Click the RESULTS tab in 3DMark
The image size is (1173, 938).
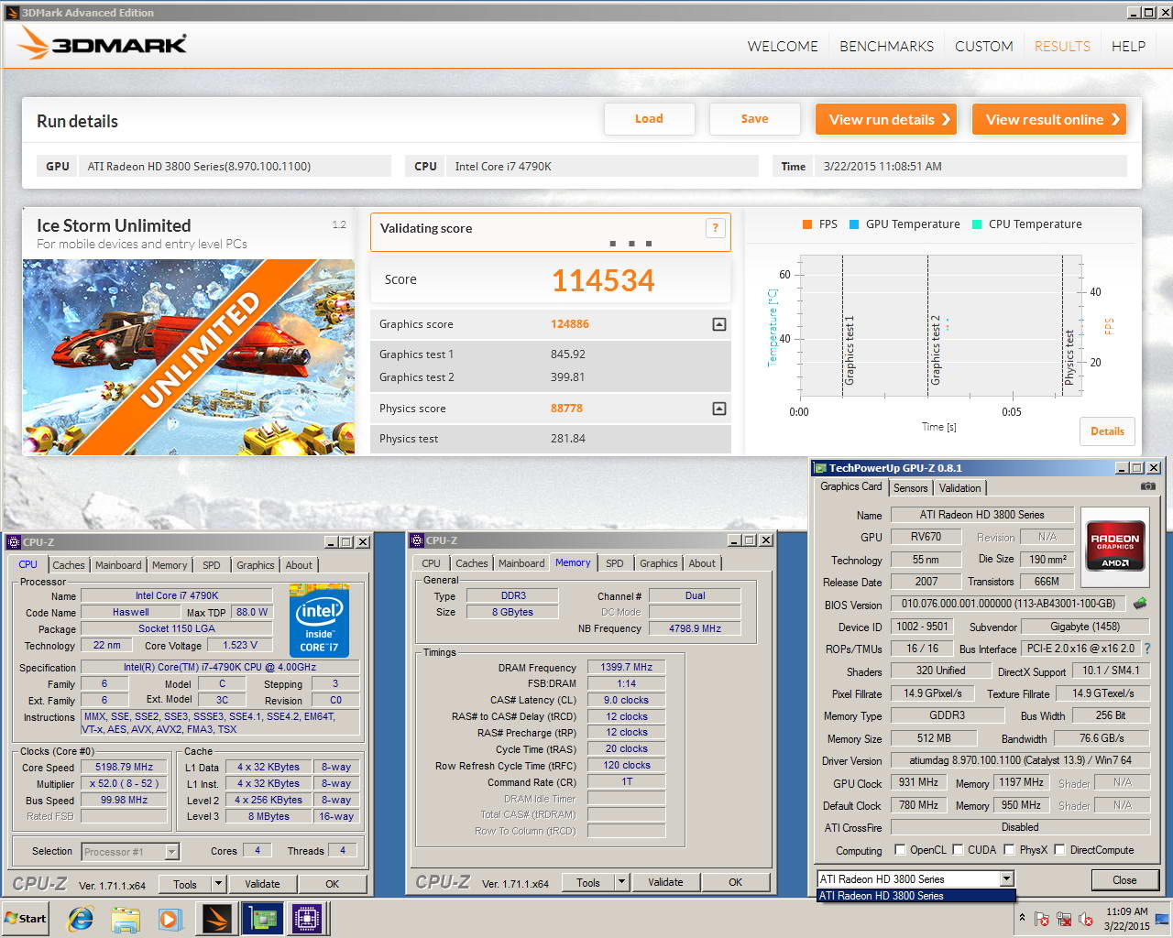pos(1062,46)
